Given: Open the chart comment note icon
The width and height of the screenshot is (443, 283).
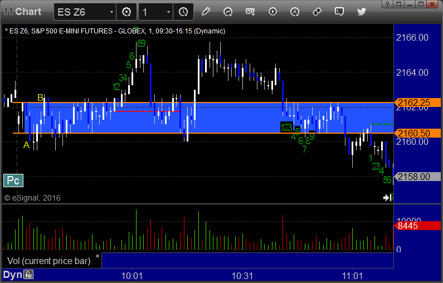Looking at the screenshot, I should click(339, 12).
